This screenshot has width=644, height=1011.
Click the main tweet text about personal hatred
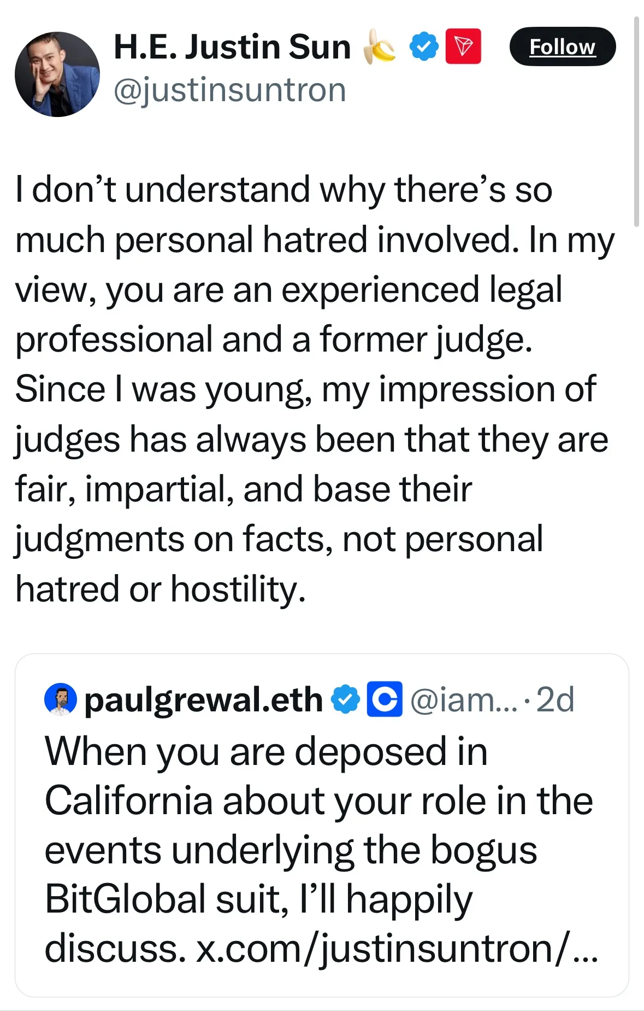click(x=311, y=388)
